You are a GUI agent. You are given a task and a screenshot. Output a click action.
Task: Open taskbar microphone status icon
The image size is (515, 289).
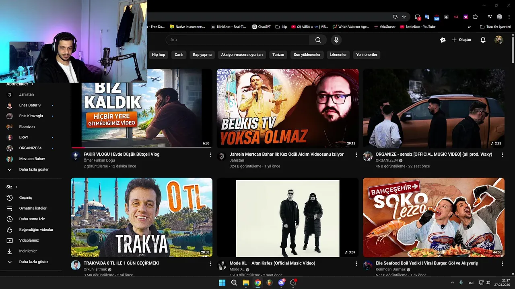[x=461, y=283]
